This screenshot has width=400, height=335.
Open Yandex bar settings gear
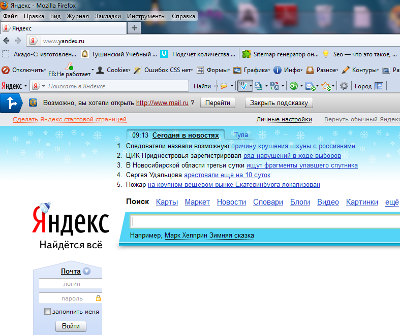(x=344, y=86)
